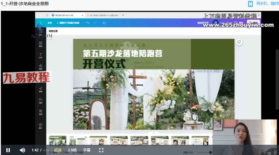Screen dimensions: 279x155
Task: Open the 项目 folder panel in sidebar
Action: point(41,101)
